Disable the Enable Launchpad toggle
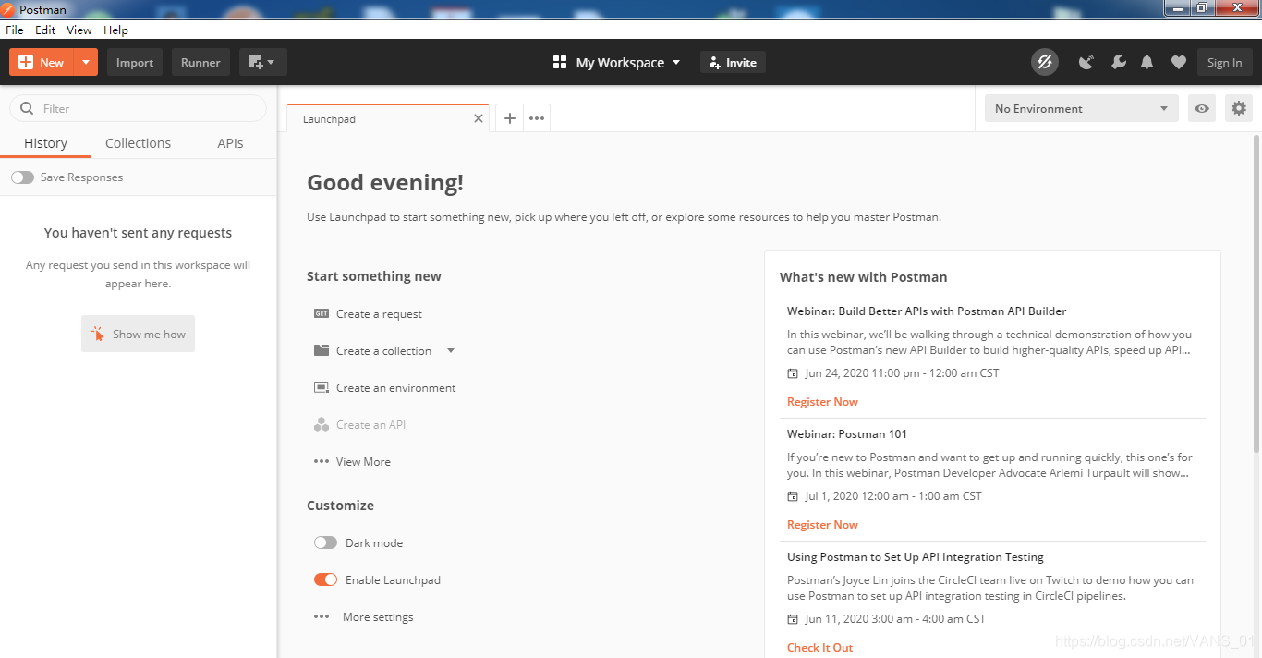 (x=325, y=579)
